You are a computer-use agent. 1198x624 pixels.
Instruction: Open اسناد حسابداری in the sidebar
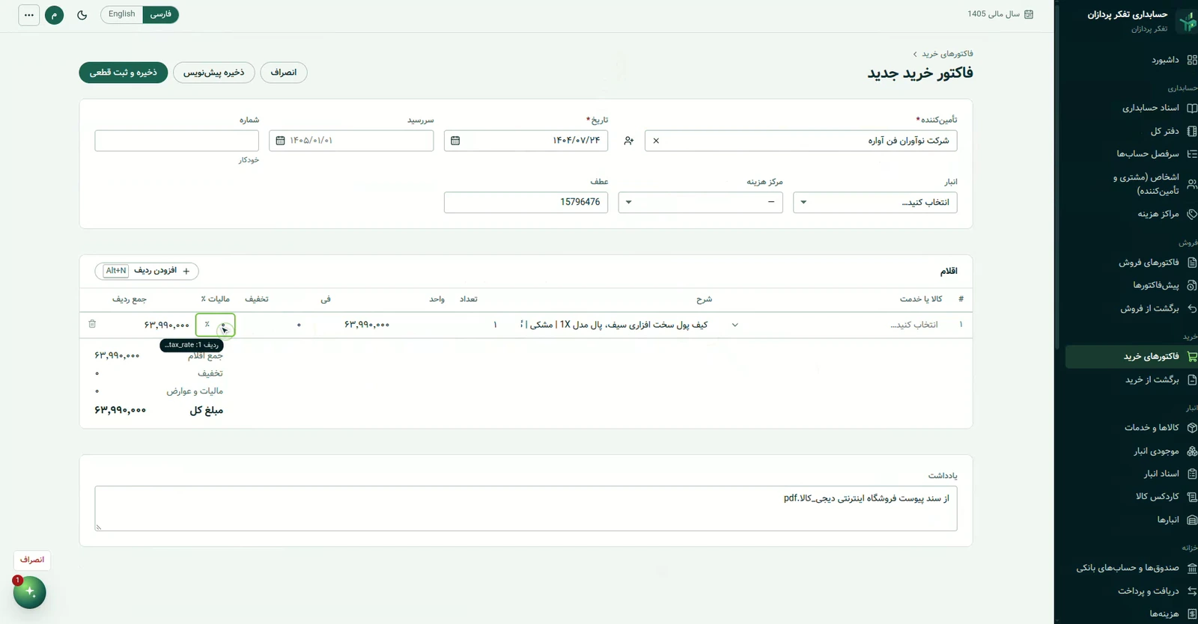click(1131, 108)
